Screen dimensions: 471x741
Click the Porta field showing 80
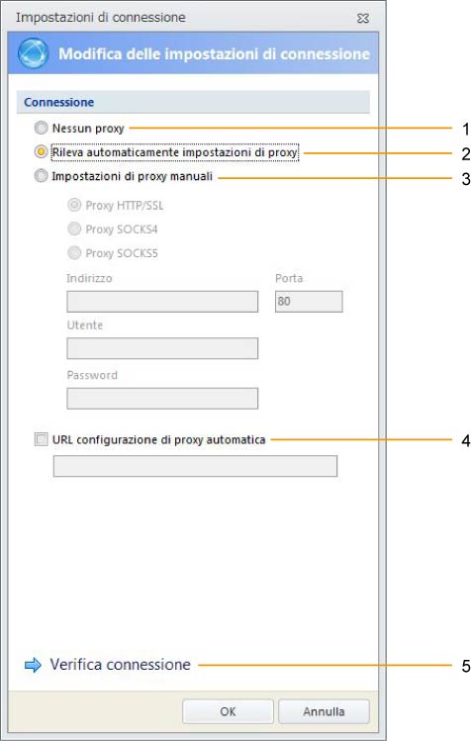click(309, 302)
